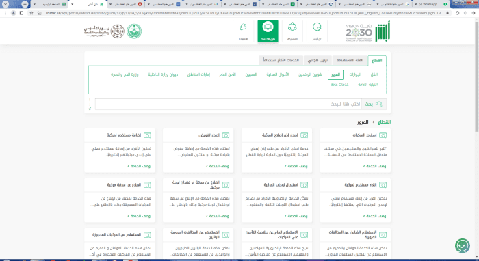Screen dimensions: 479x261
Task: Open وصف الخدمة for الابلاغ عن سرقة مركبة
Action: point(139,216)
